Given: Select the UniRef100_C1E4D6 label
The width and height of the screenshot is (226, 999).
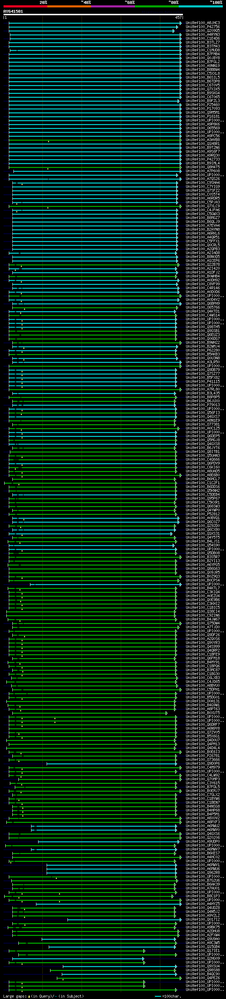Looking at the screenshot, I should coord(203,38).
